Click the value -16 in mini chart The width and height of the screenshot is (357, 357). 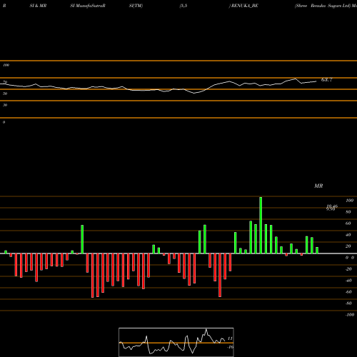pos(230,347)
